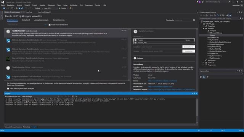244x137 pixels.
Task: Click the preview selected items icon in explorer
Action: (x=230, y=15)
